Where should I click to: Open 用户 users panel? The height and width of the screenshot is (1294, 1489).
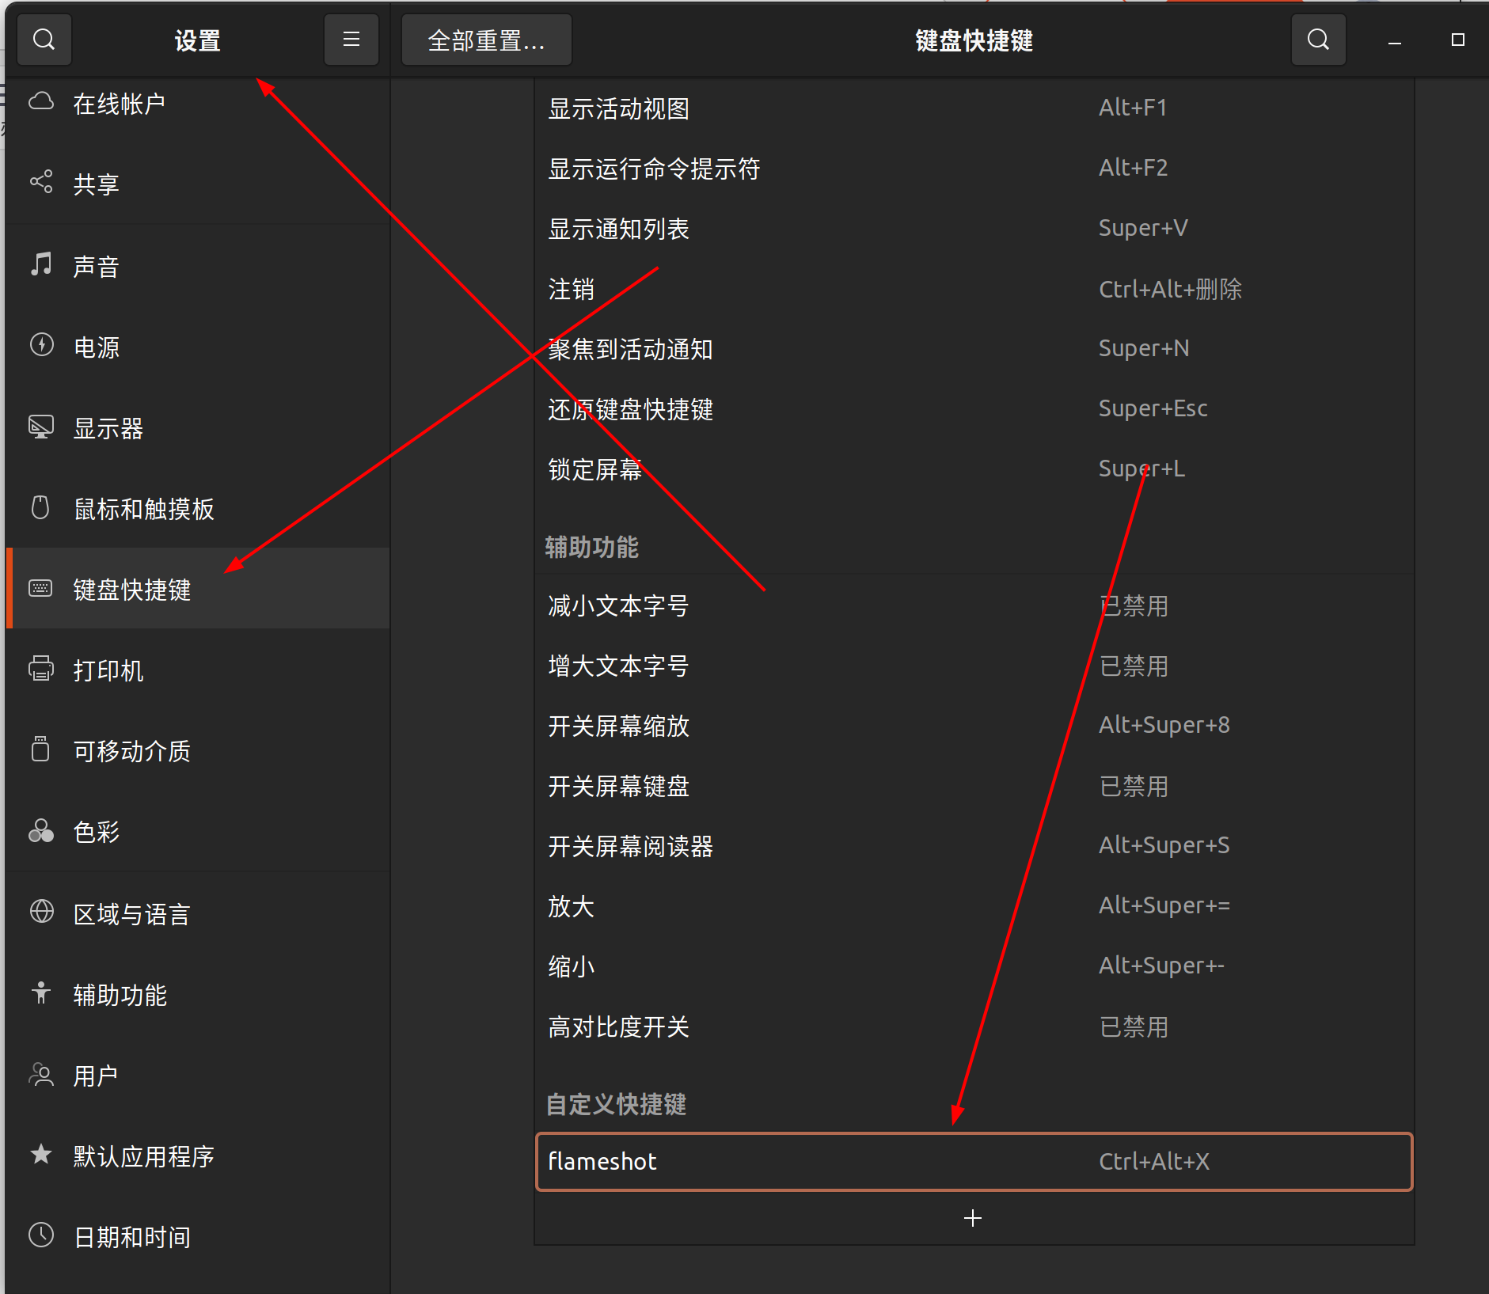[197, 1076]
